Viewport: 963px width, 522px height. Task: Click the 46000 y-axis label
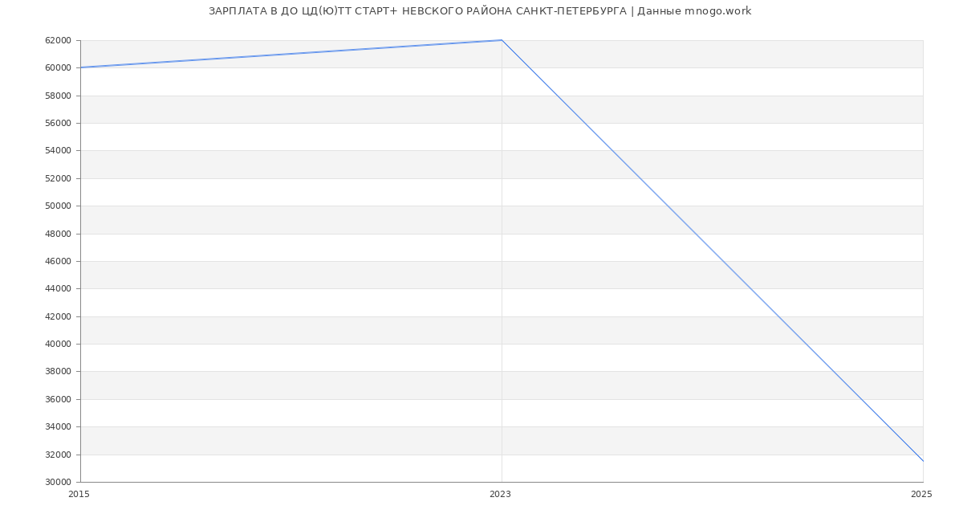[58, 261]
